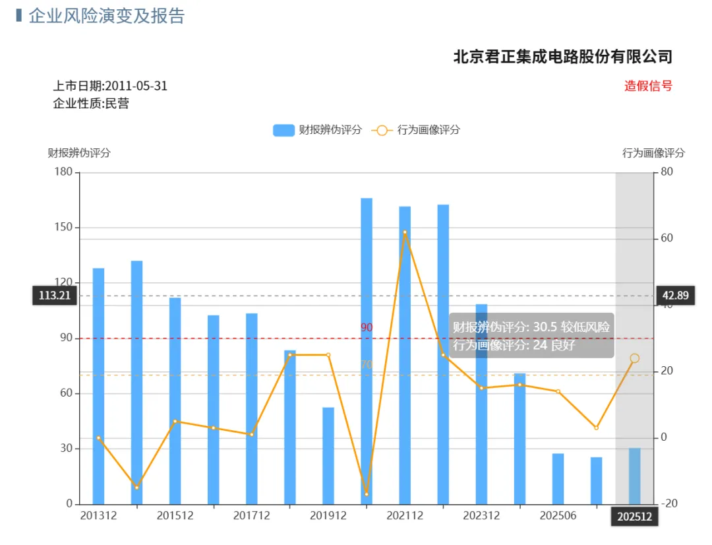This screenshot has width=712, height=545.
Task: Click the 202312 x-axis label
Action: click(481, 516)
